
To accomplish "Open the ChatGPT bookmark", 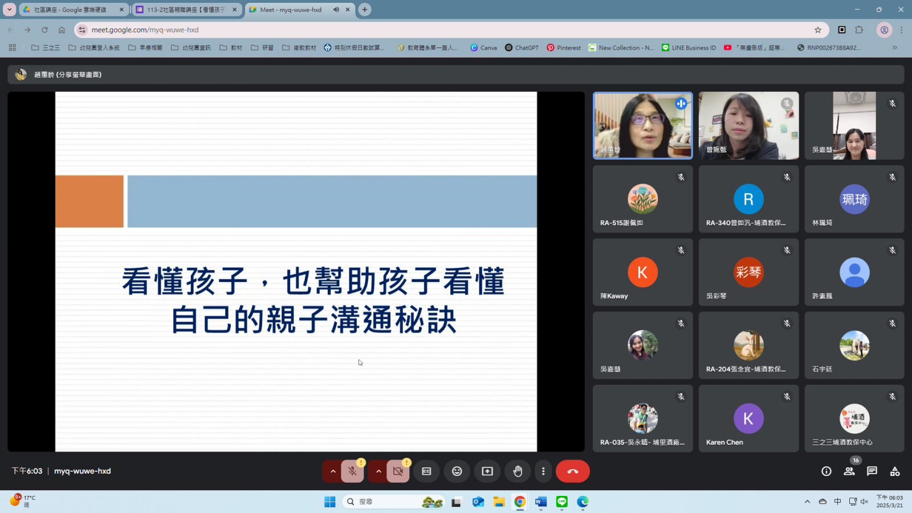I will click(x=522, y=48).
